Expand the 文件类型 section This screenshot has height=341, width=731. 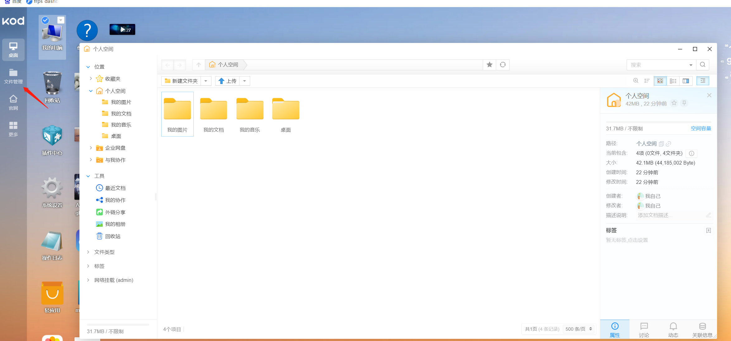pyautogui.click(x=88, y=252)
